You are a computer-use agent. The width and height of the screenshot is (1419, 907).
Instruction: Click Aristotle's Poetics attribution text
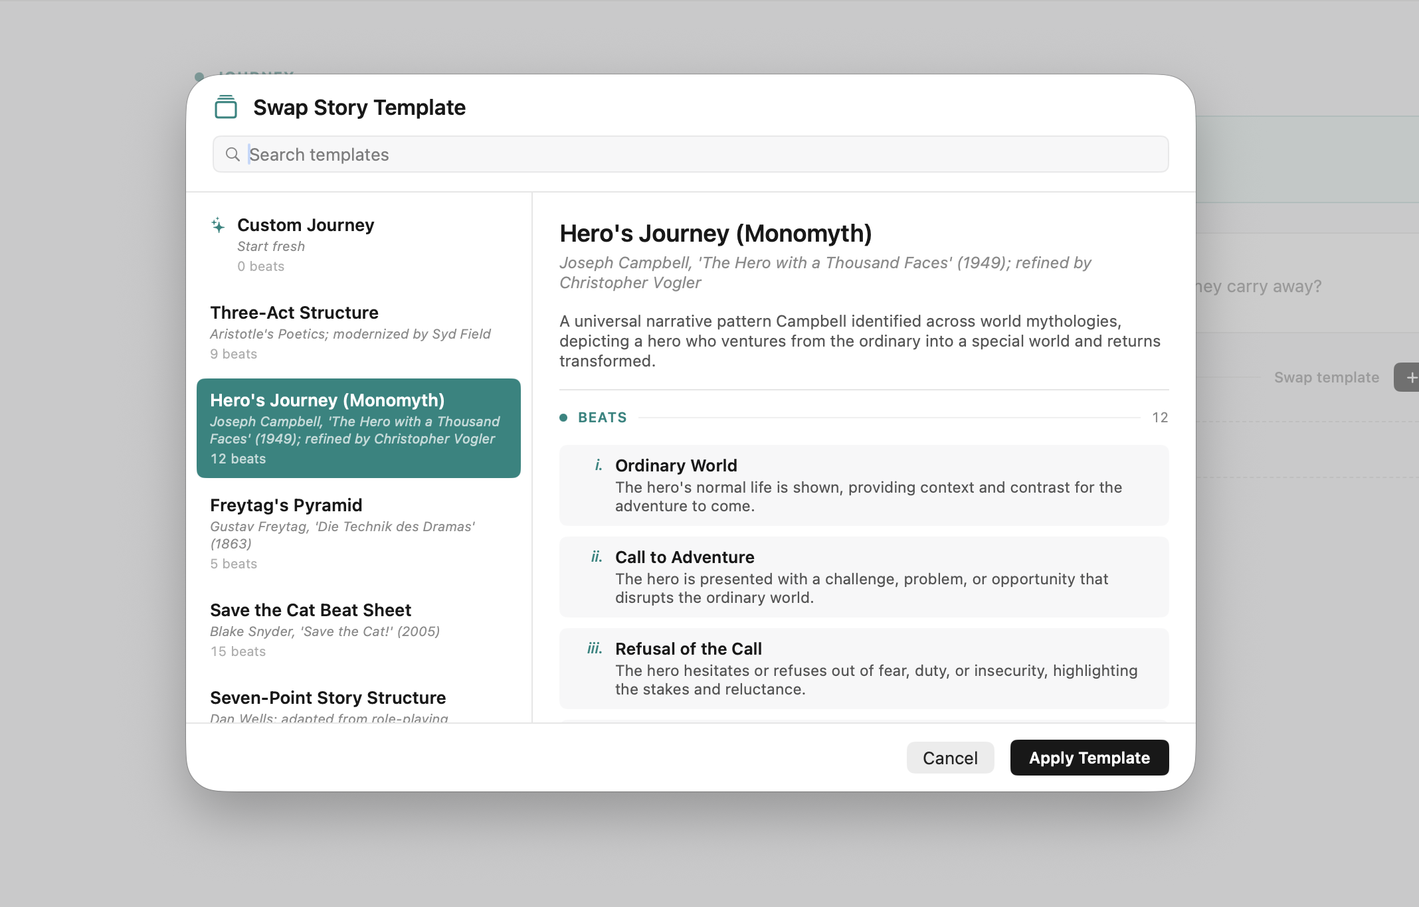(350, 334)
